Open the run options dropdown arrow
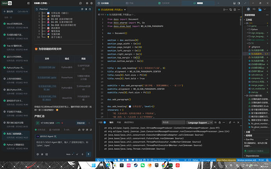The image size is (271, 169). point(227,10)
